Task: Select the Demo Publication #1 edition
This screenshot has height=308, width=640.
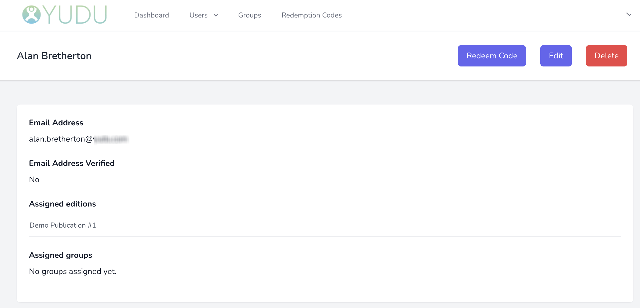Action: click(63, 225)
